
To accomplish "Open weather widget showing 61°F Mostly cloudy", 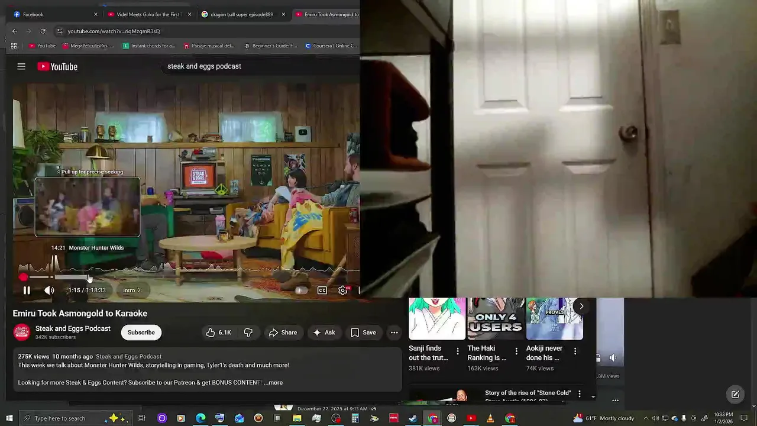I will tap(603, 418).
